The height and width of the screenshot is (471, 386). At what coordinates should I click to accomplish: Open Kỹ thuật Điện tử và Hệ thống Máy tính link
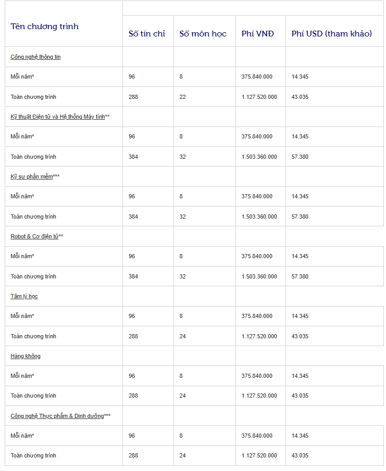57,117
